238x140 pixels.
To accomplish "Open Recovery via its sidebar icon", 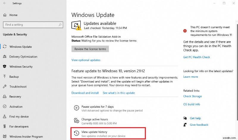I will [5, 97].
